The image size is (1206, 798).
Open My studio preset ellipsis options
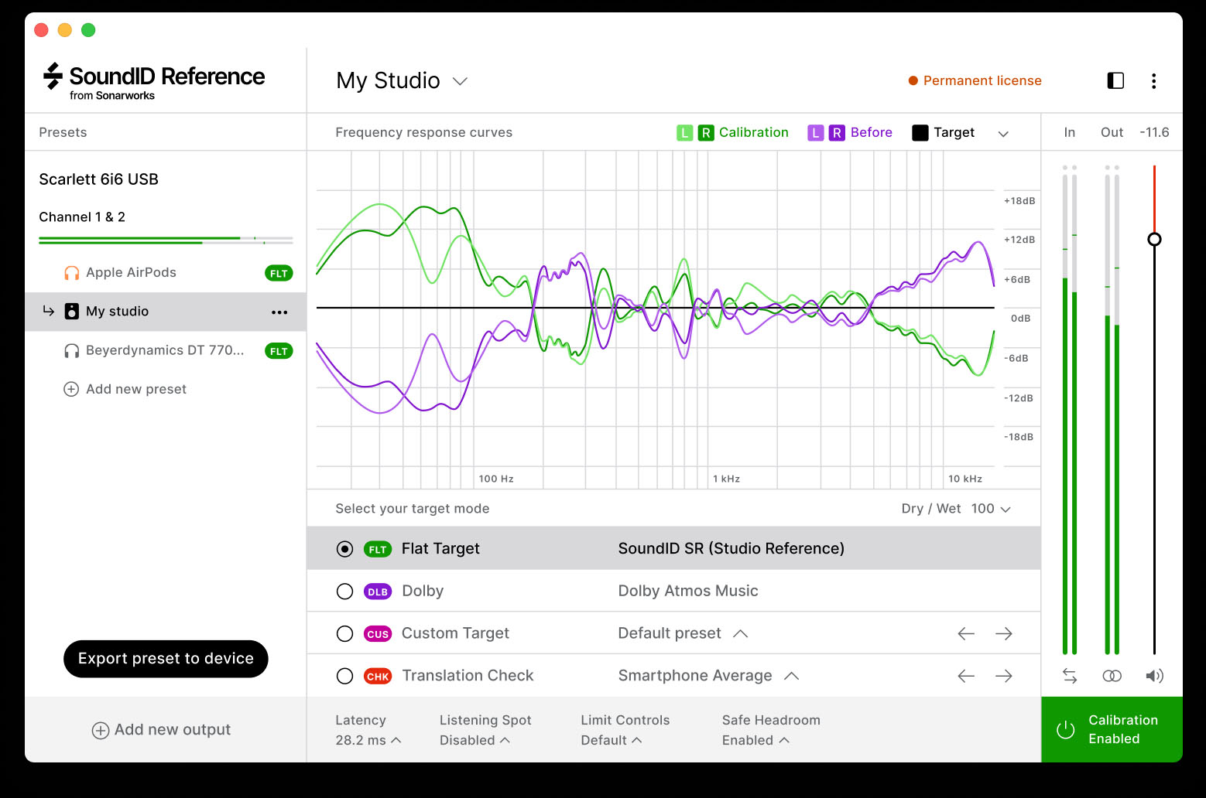pyautogui.click(x=279, y=312)
